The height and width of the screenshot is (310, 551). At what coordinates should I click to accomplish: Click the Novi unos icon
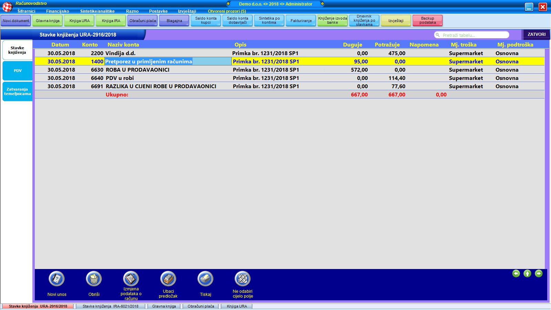[57, 279]
